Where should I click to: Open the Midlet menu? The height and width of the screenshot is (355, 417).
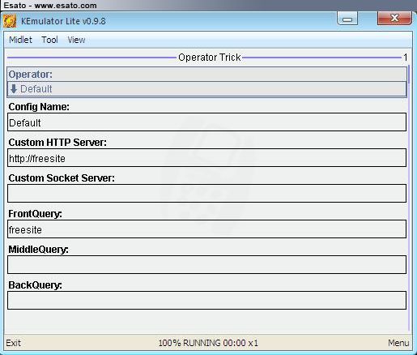click(x=20, y=40)
